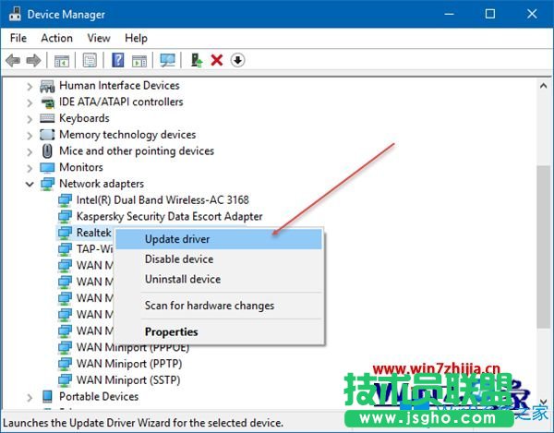Collapse the Network adapters node
The height and width of the screenshot is (433, 554).
(30, 184)
